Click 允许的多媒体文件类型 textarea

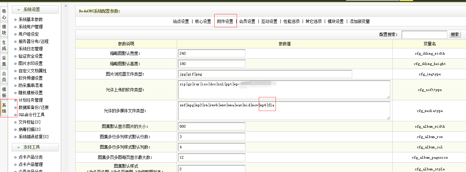284,111
